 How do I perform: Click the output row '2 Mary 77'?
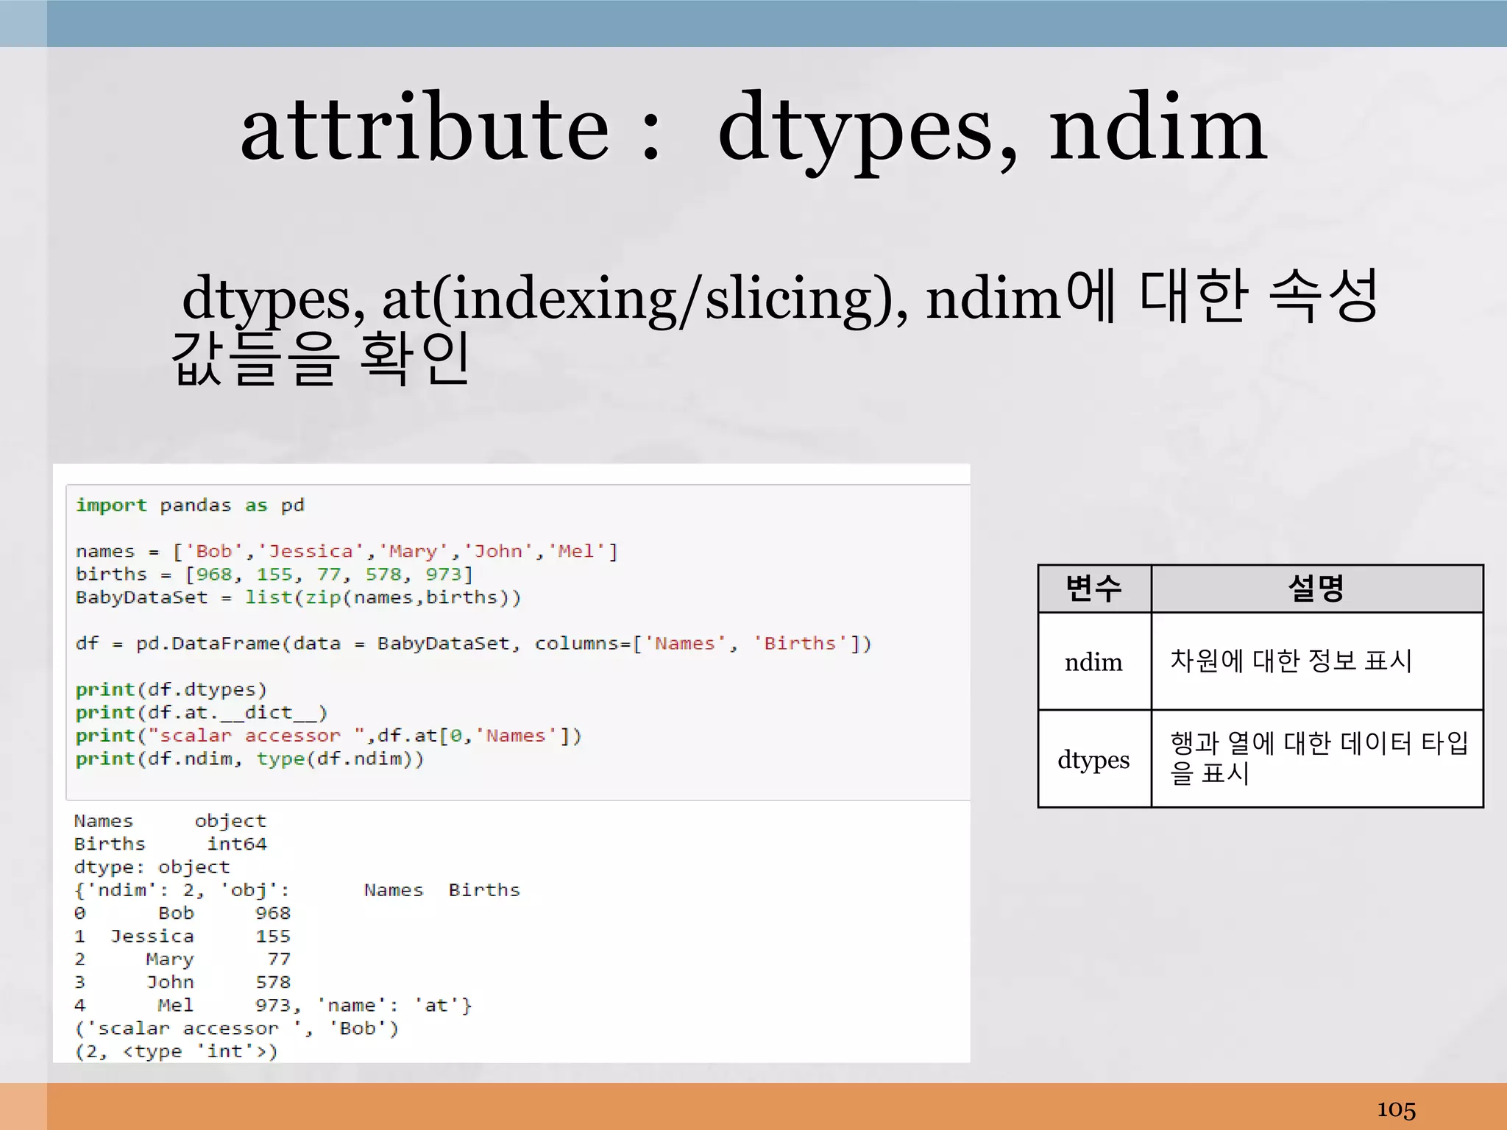pyautogui.click(x=182, y=959)
